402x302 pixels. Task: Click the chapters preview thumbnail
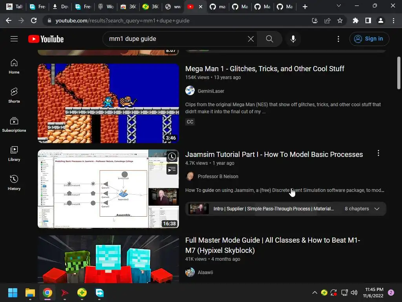pos(199,209)
